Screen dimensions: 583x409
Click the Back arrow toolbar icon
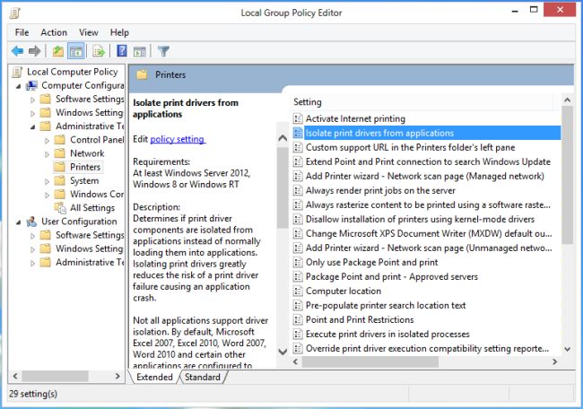coord(17,51)
